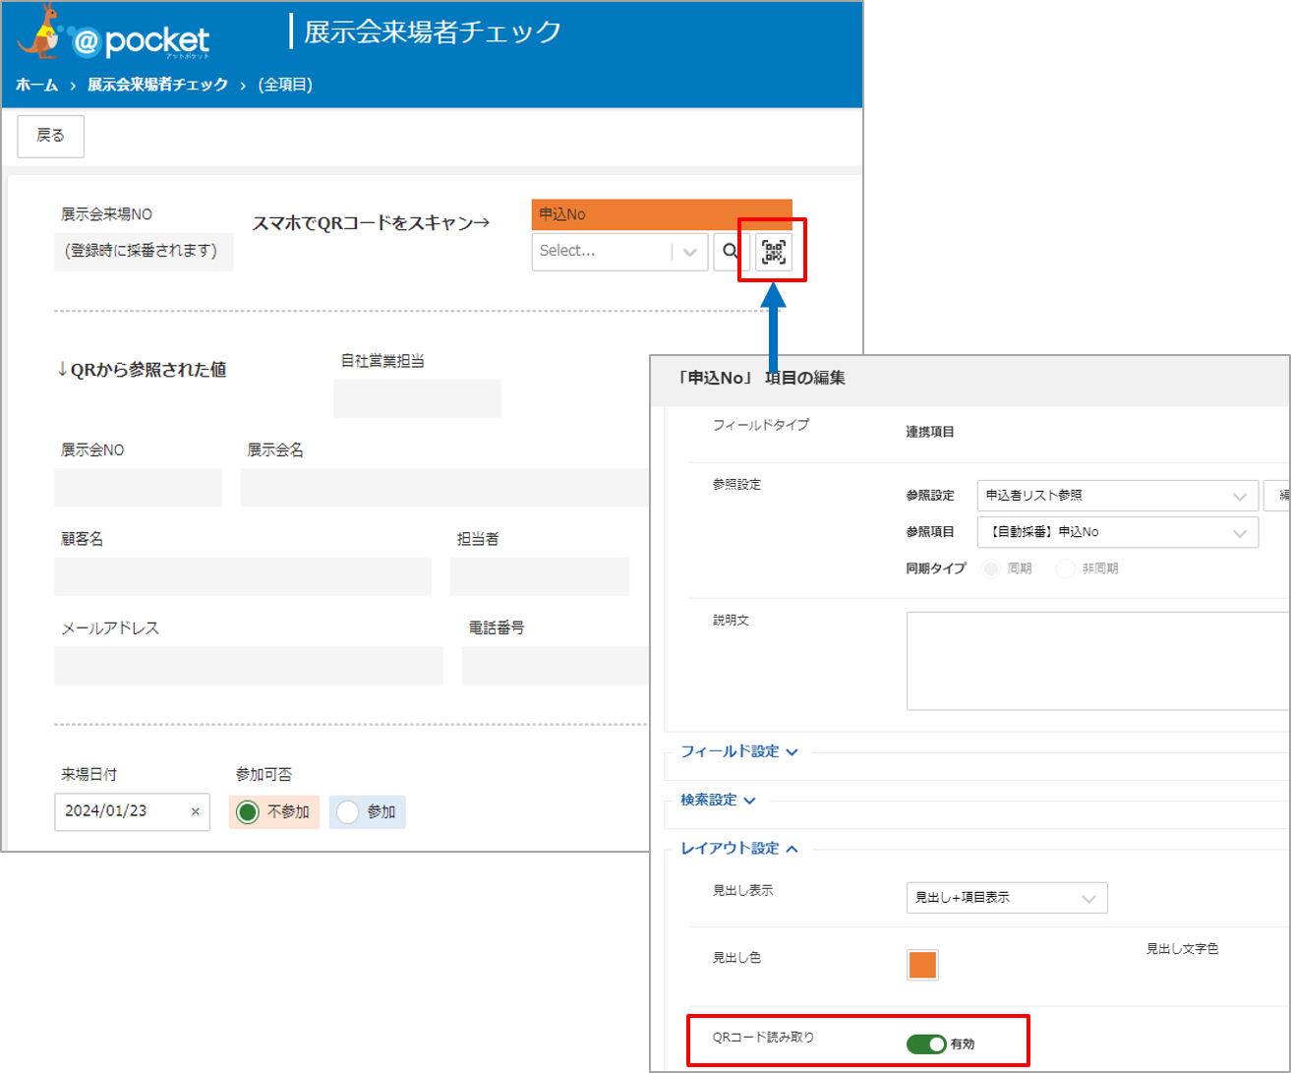
Task: Click the magnifier search icon beside 申込No
Action: 731,252
